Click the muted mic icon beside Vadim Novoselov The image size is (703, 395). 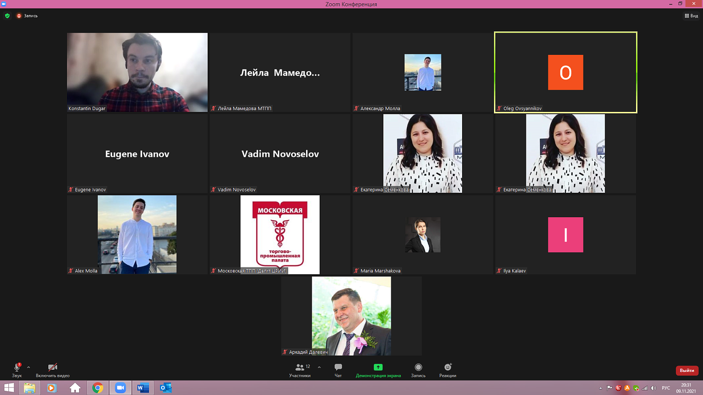(x=214, y=190)
